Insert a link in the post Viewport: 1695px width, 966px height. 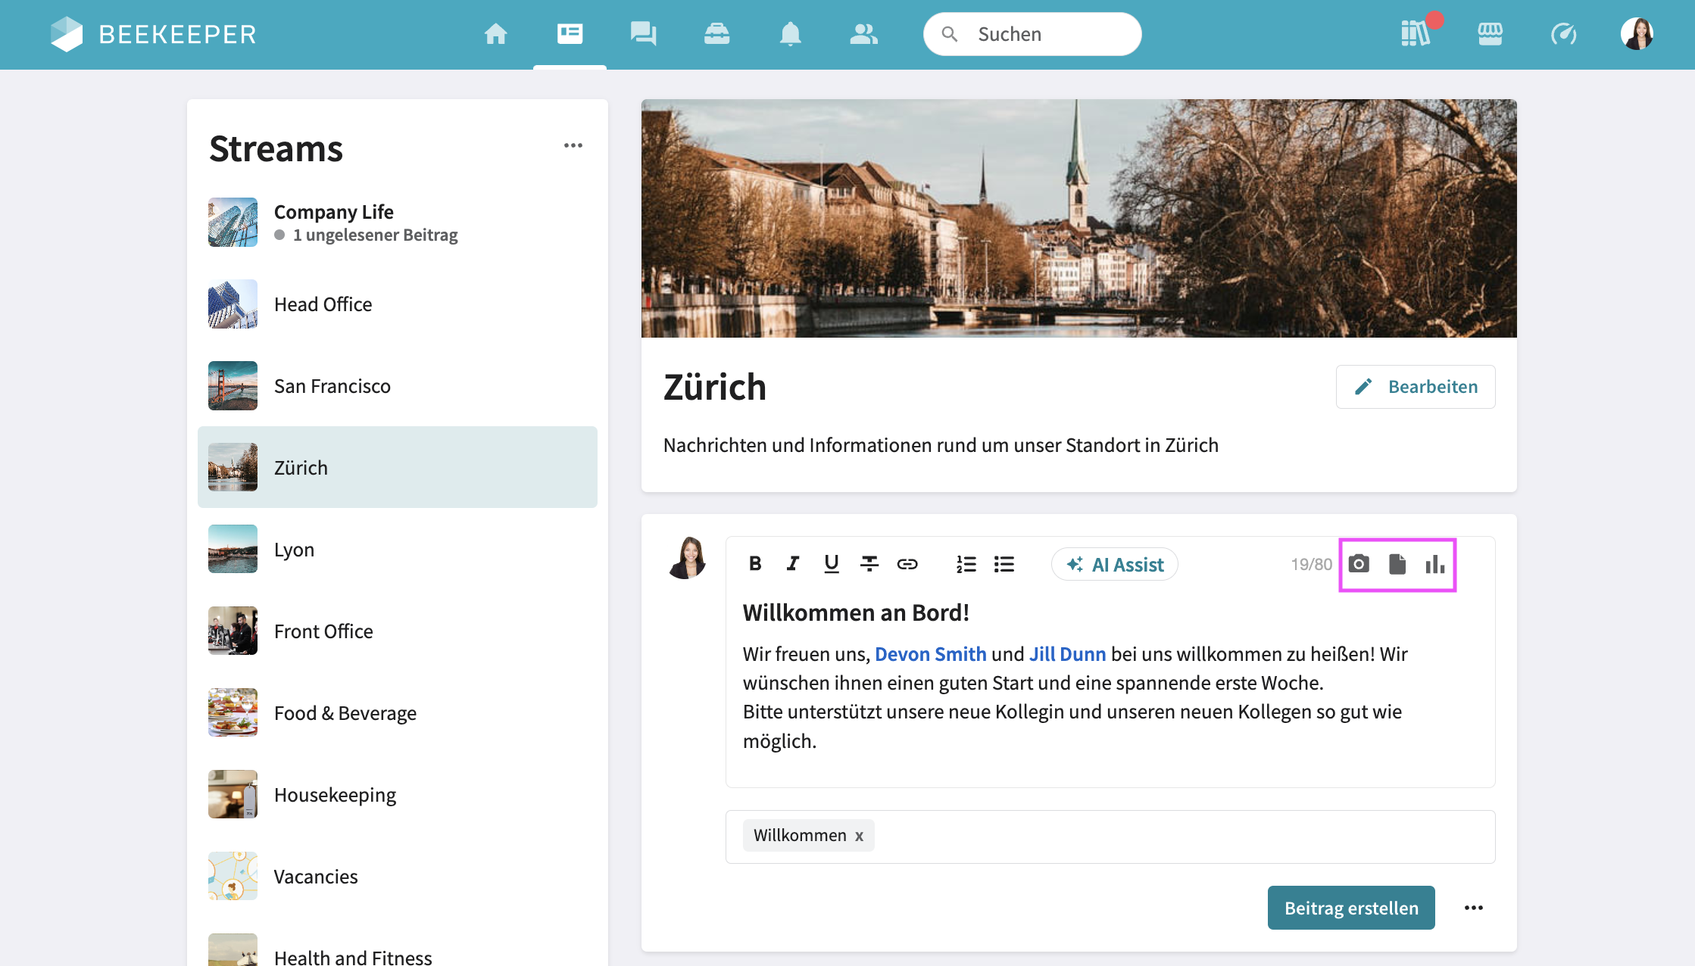click(x=907, y=564)
